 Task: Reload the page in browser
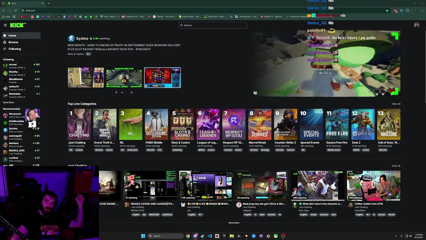point(16,10)
